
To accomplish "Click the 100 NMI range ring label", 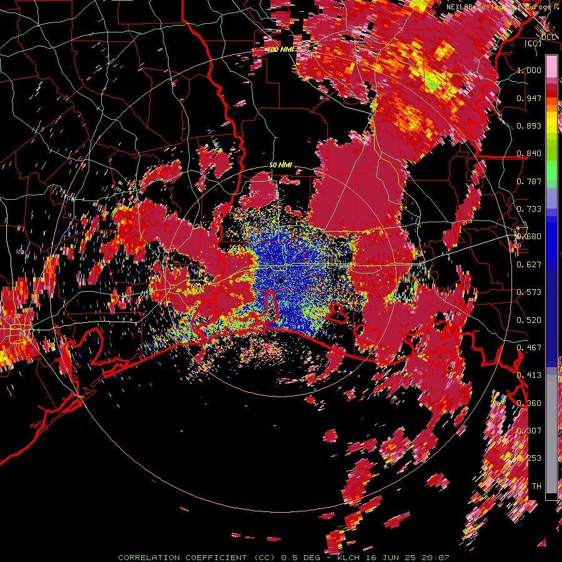I will [280, 49].
